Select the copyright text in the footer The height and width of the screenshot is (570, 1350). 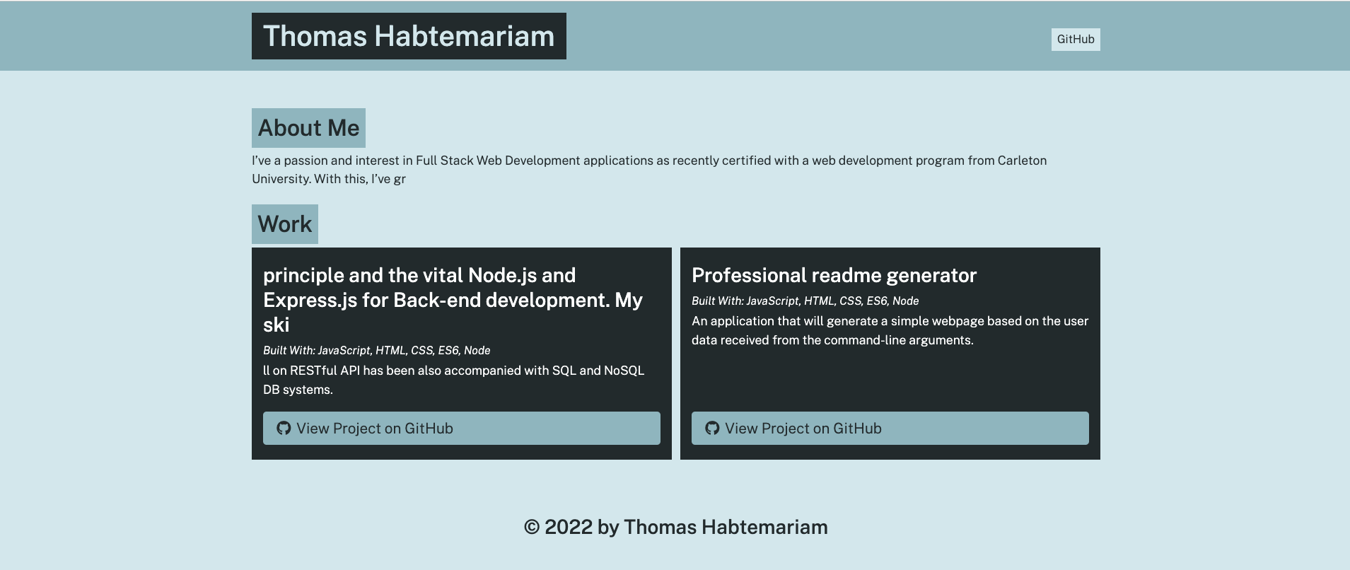(x=675, y=526)
